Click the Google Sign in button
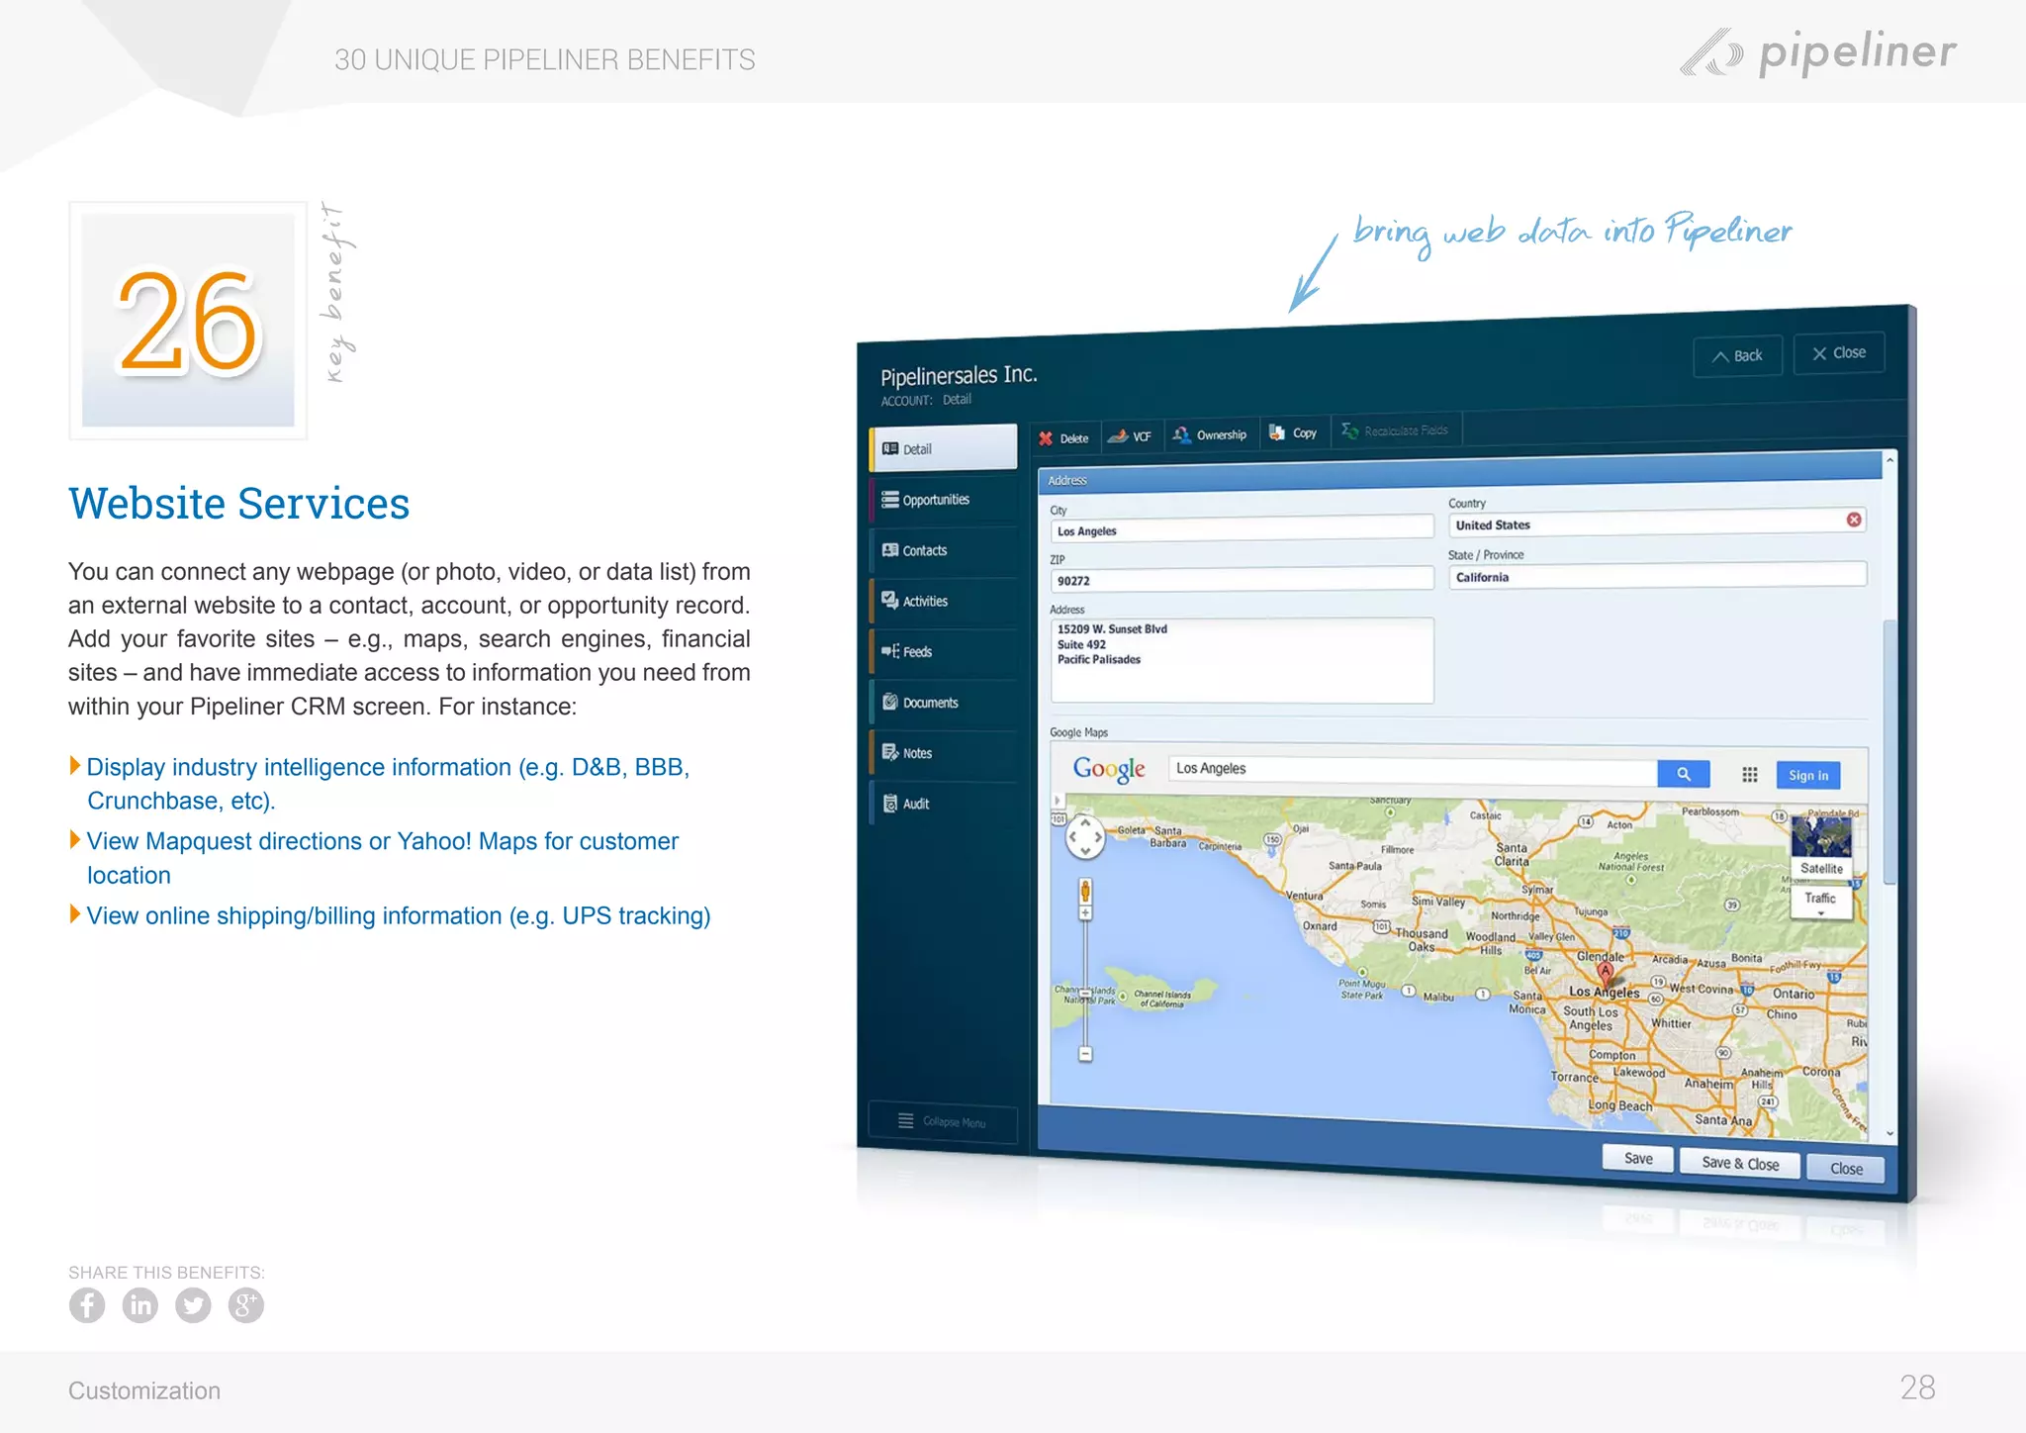The height and width of the screenshot is (1433, 2026). [x=1808, y=776]
